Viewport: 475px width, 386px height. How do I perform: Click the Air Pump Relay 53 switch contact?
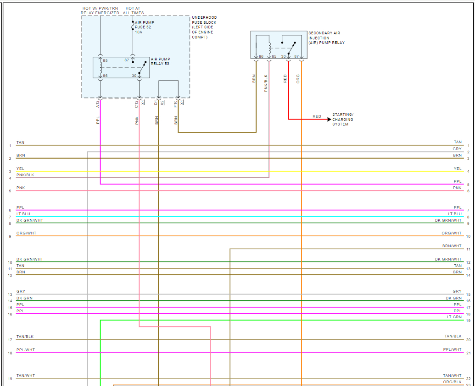pyautogui.click(x=142, y=67)
